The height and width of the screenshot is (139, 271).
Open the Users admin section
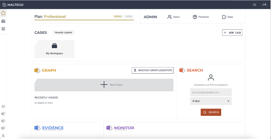(x=173, y=17)
